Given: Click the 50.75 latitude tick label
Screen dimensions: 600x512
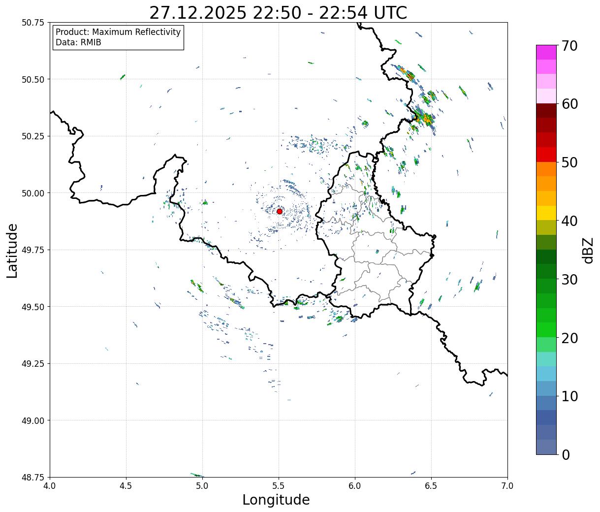Looking at the screenshot, I should coord(33,22).
